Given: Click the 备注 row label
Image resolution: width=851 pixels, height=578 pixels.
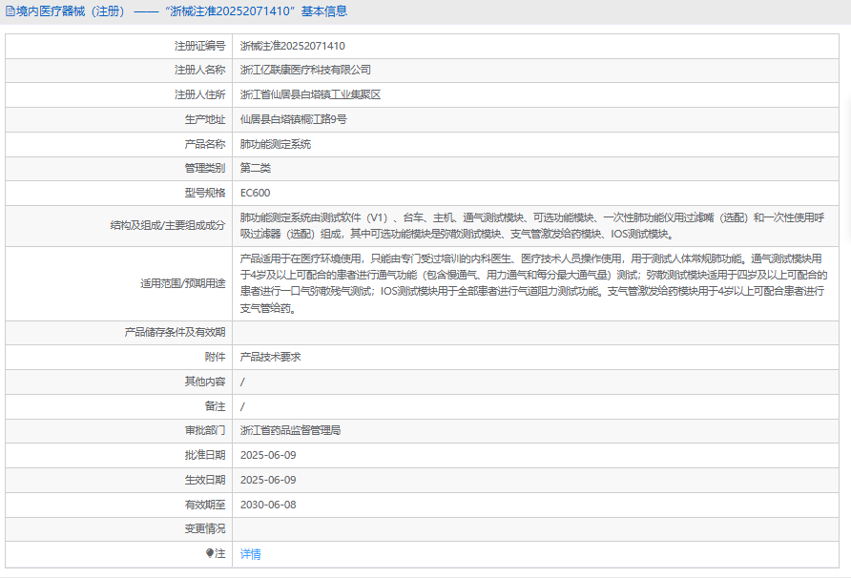Looking at the screenshot, I should click(x=215, y=406).
